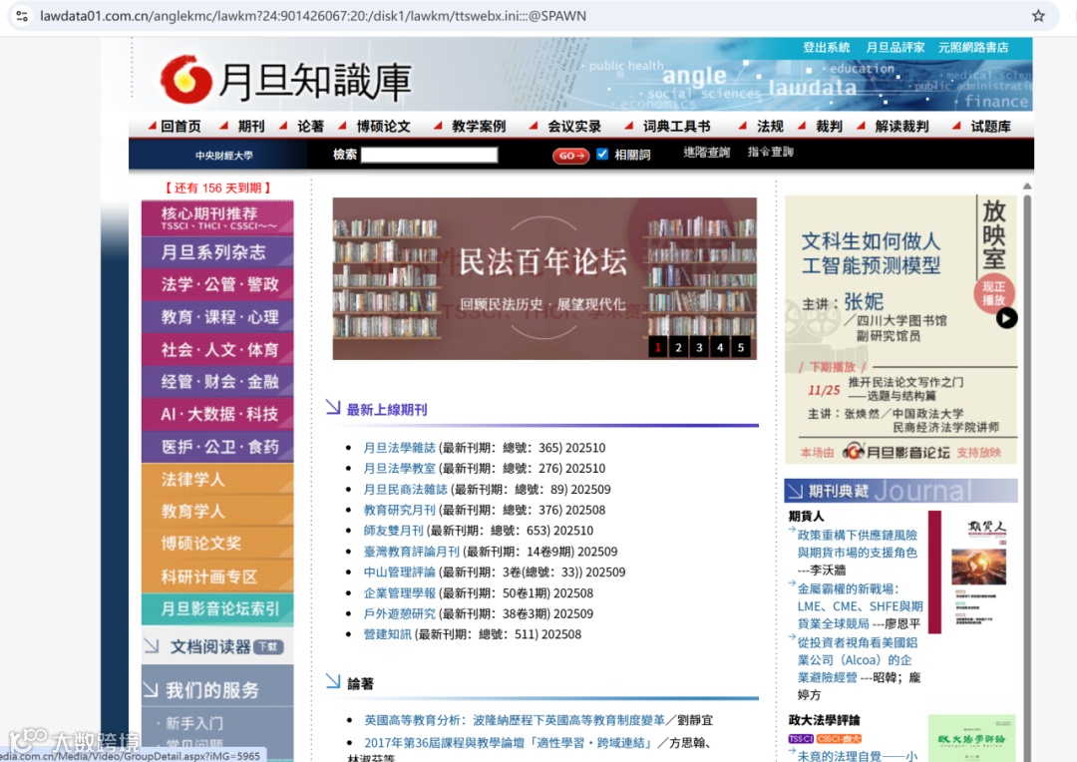Open 政策重構下供應鏈風險 article link
This screenshot has height=762, width=1077.
coord(858,544)
